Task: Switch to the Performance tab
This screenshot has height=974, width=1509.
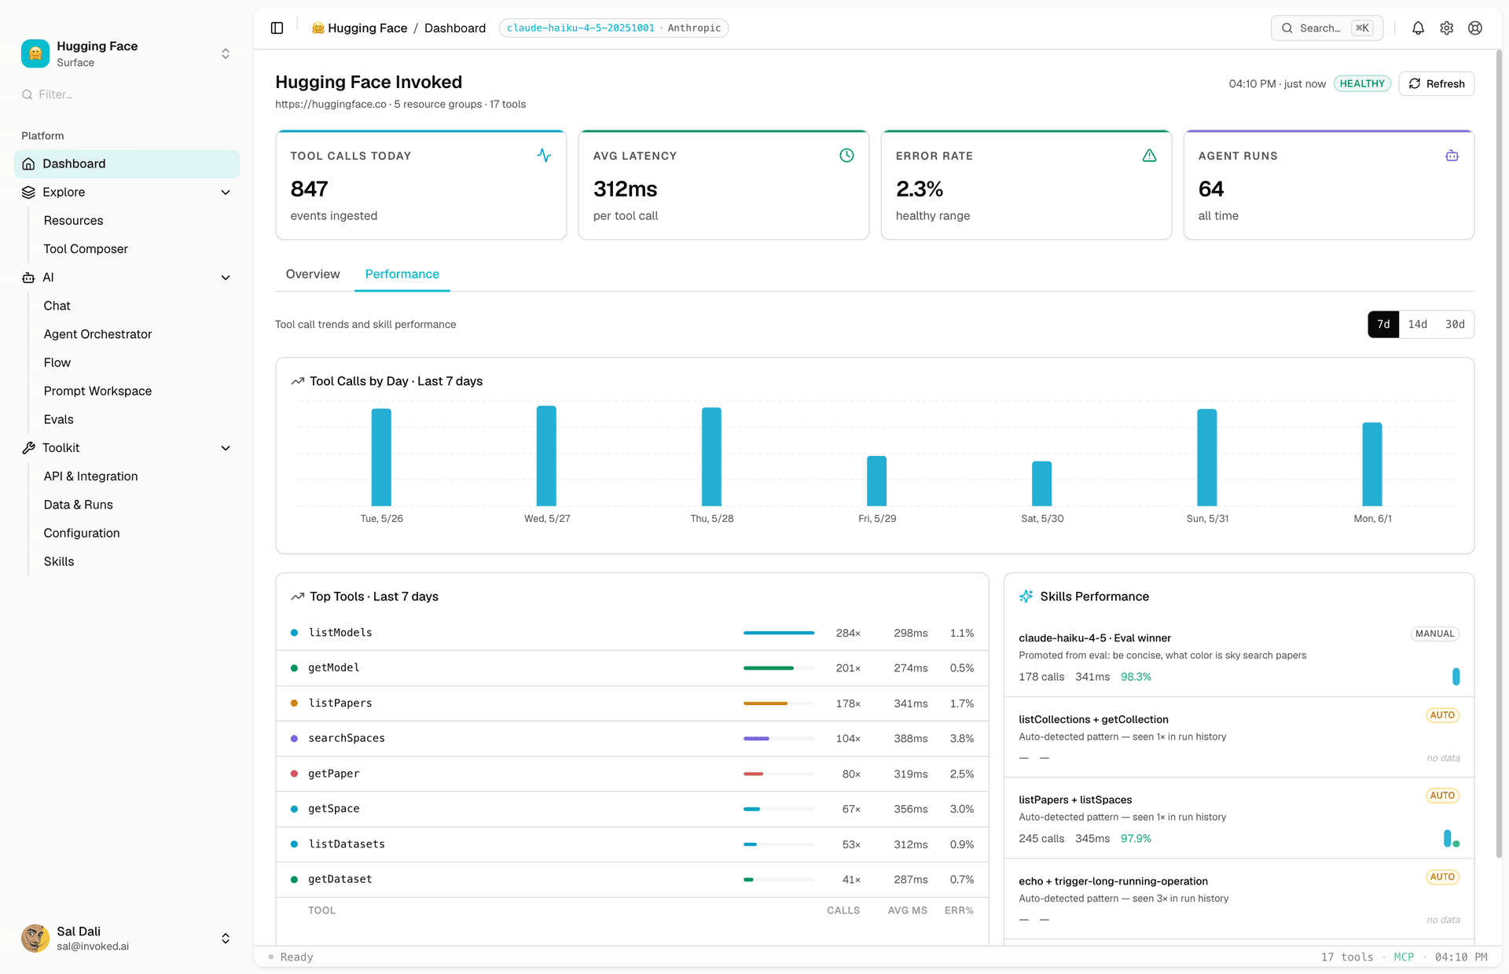Action: tap(402, 274)
